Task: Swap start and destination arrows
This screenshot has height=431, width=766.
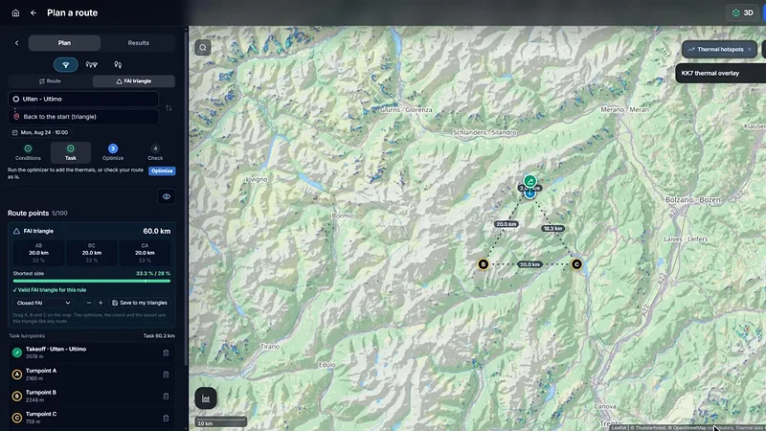Action: tap(169, 108)
